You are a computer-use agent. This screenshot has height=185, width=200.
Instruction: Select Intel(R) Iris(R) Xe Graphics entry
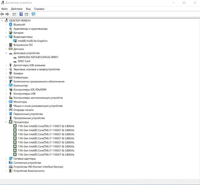(x=33, y=41)
